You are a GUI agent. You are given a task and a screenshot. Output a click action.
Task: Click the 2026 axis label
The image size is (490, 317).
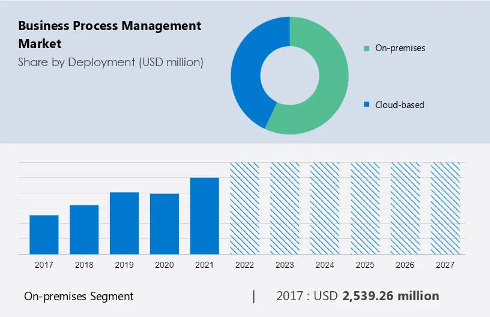click(405, 265)
